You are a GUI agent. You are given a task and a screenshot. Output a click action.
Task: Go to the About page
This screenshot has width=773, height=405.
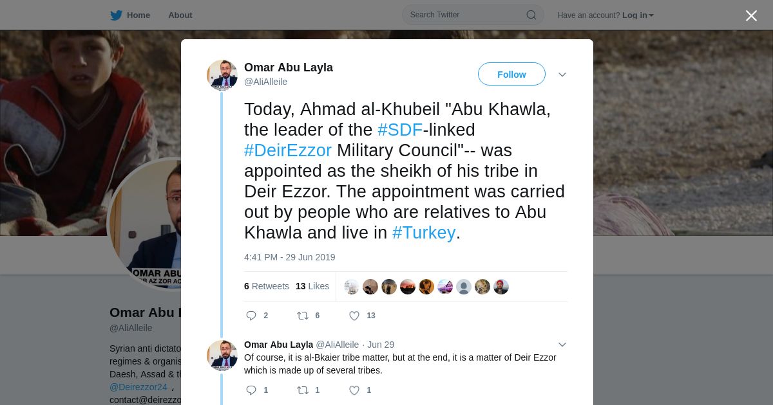180,15
